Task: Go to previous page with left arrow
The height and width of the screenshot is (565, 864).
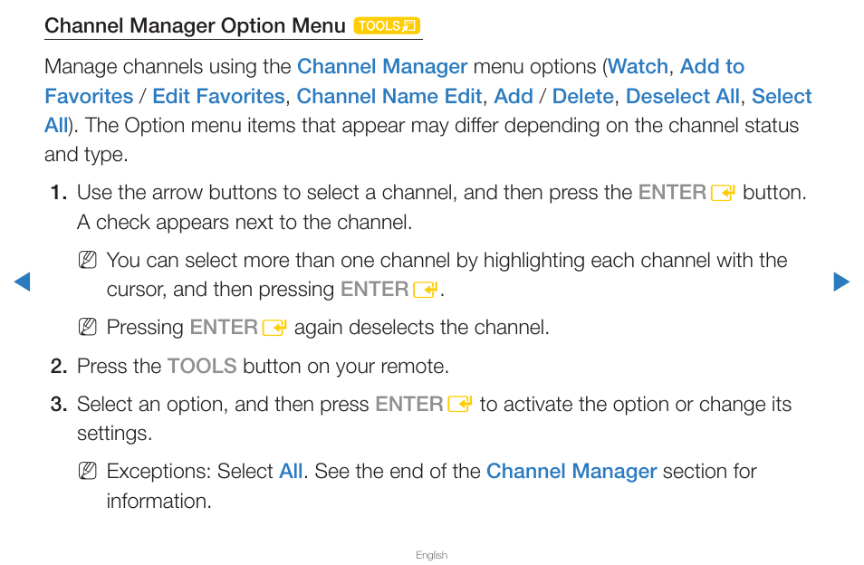Action: [x=22, y=282]
